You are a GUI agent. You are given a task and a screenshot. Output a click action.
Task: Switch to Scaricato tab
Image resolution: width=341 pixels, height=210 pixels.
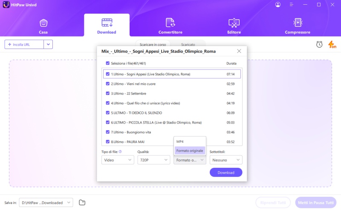coord(188,45)
